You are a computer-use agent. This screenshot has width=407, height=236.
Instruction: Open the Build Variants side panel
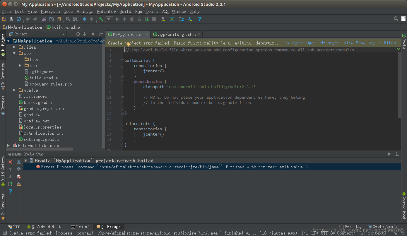pos(3,172)
